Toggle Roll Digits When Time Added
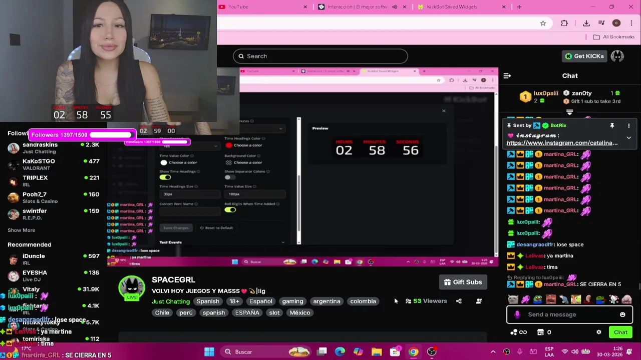 pyautogui.click(x=230, y=210)
